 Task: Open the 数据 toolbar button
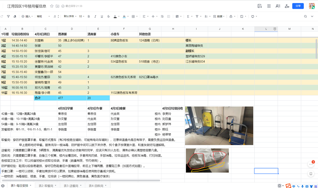tap(219, 17)
